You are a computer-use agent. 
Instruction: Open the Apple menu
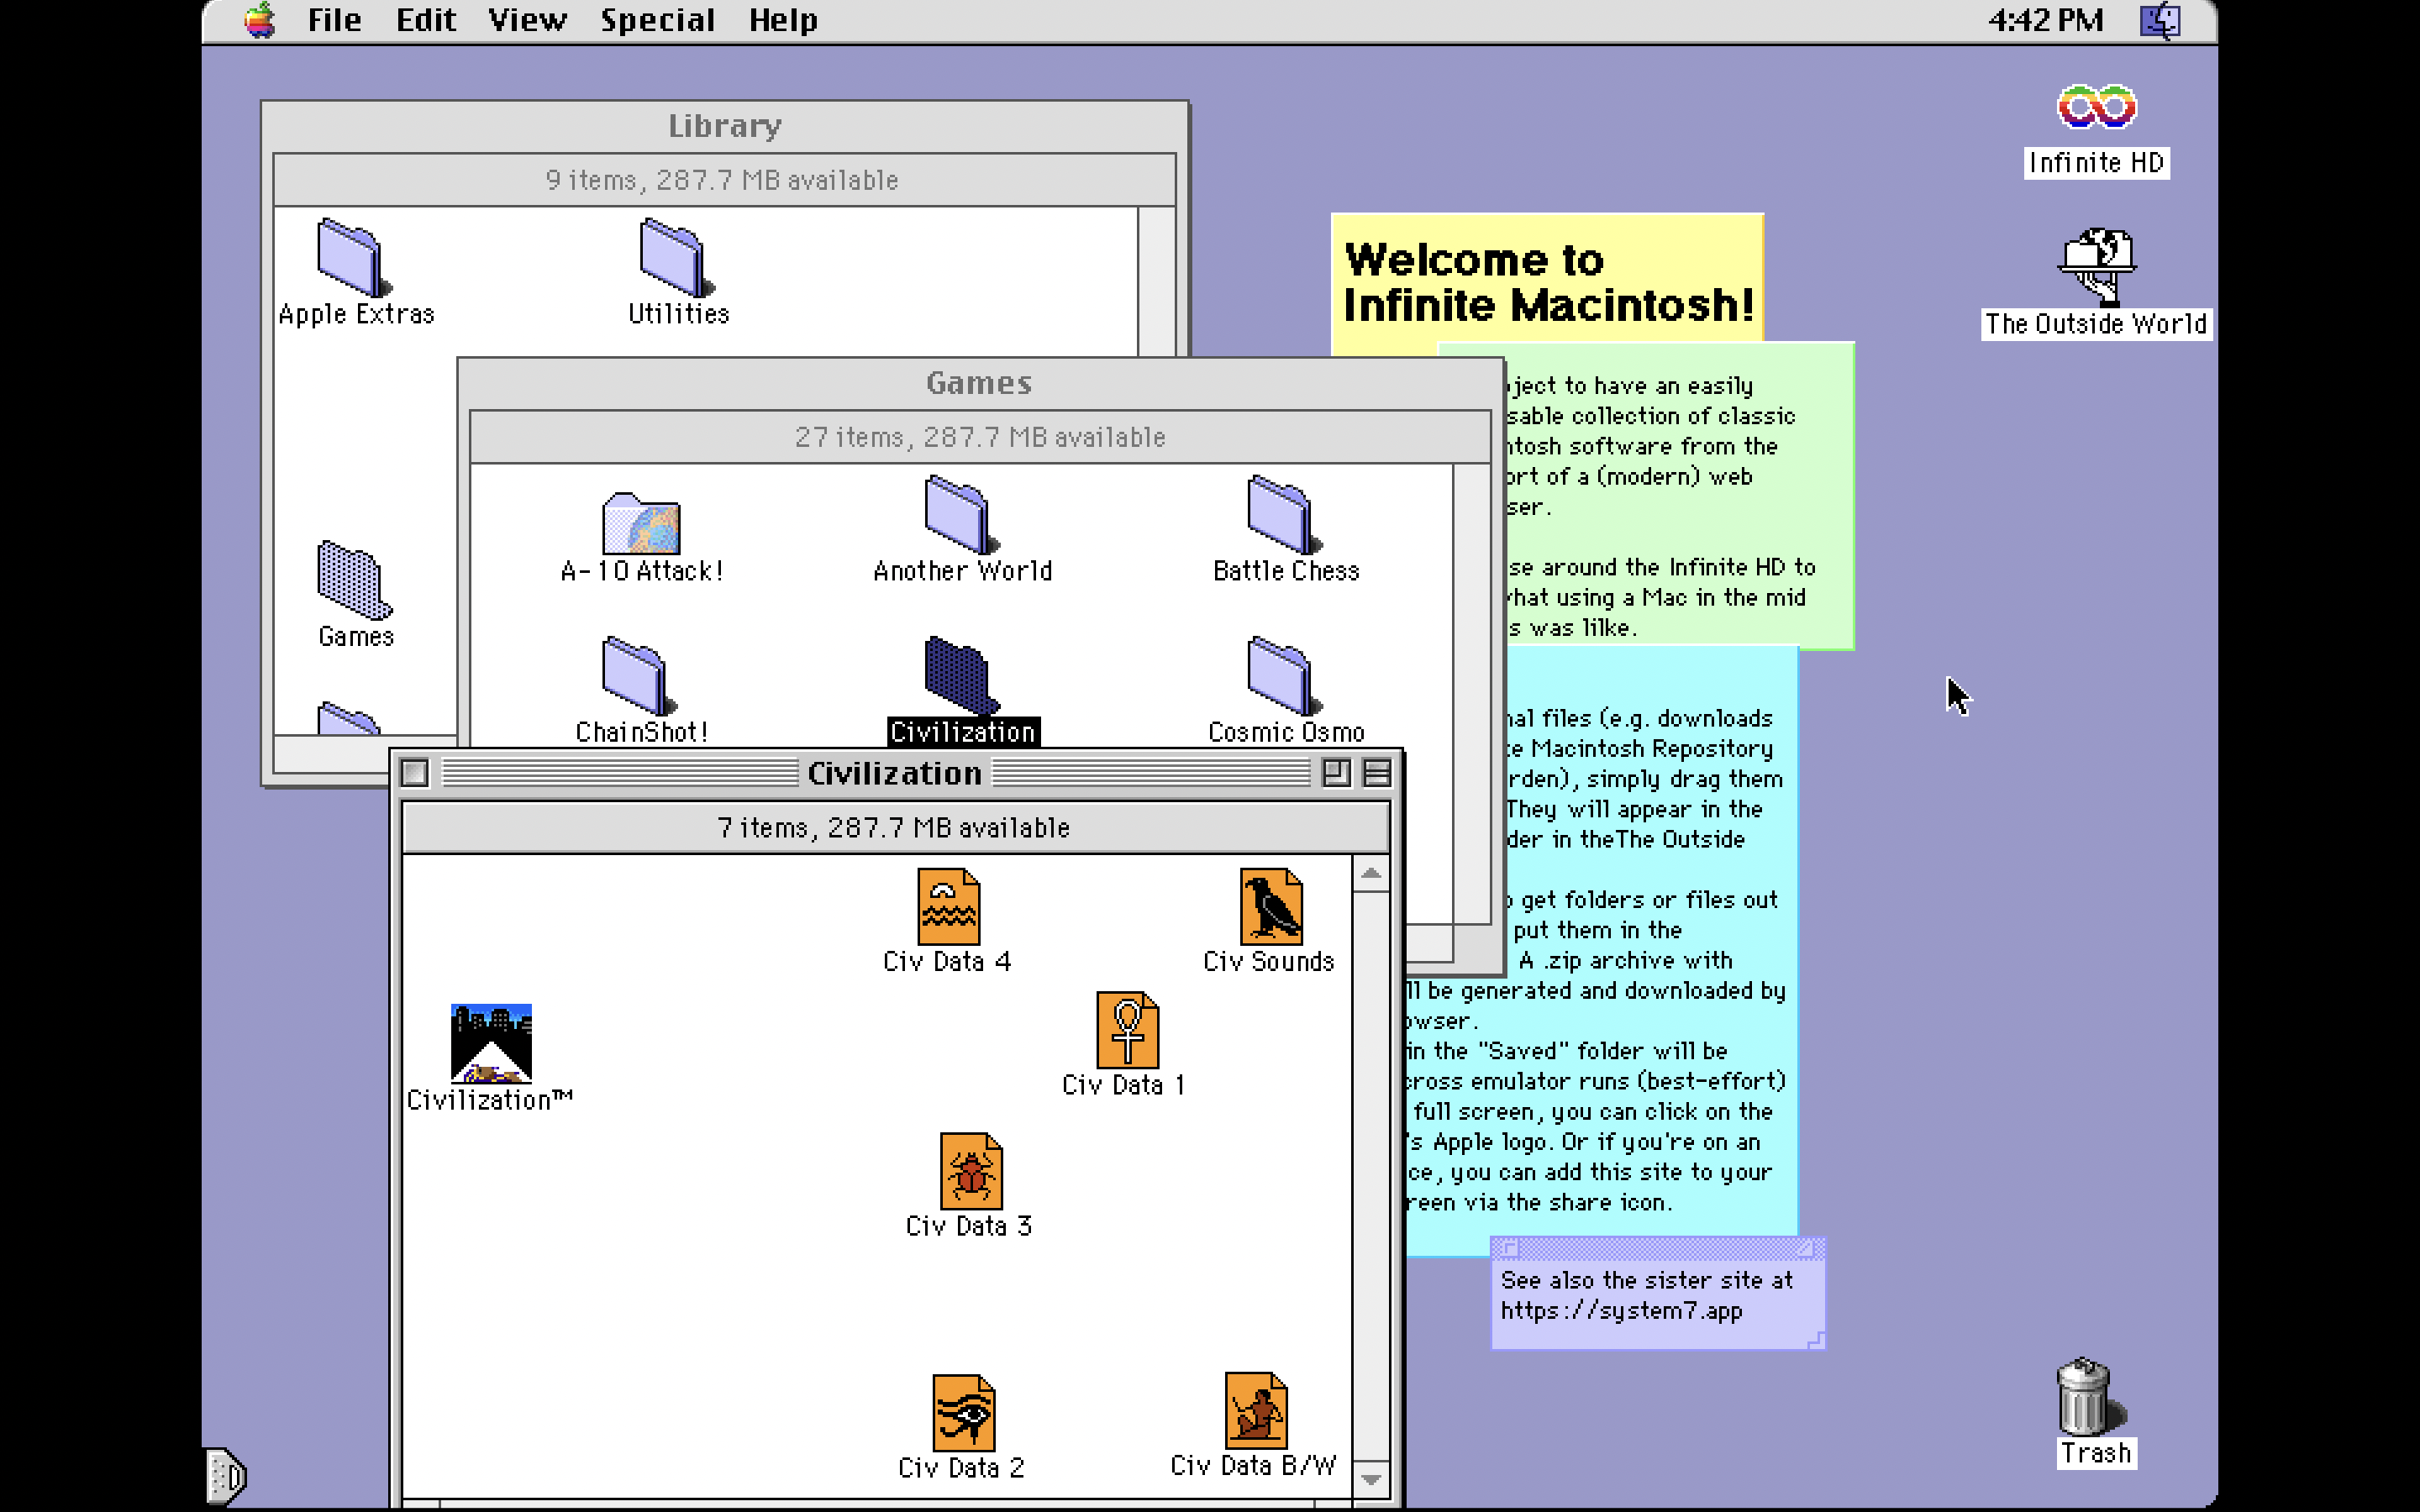pyautogui.click(x=260, y=20)
